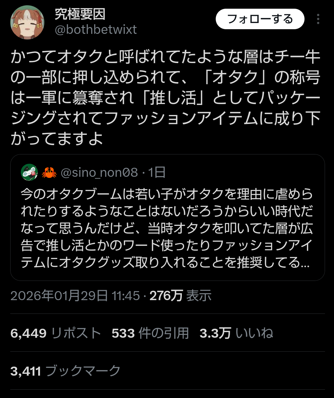
Task: Open the quoted post body text
Action: (x=167, y=228)
